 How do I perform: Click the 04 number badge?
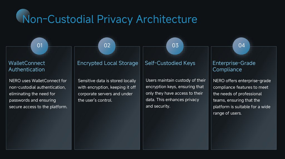(x=241, y=45)
